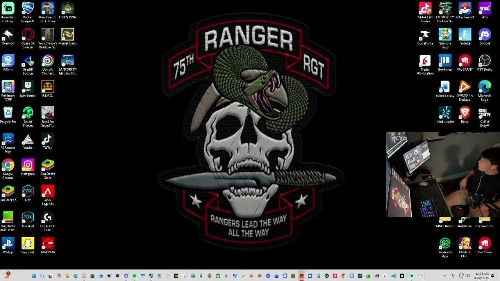Open the Marvel Rivals desktop shortcut

(x=68, y=37)
